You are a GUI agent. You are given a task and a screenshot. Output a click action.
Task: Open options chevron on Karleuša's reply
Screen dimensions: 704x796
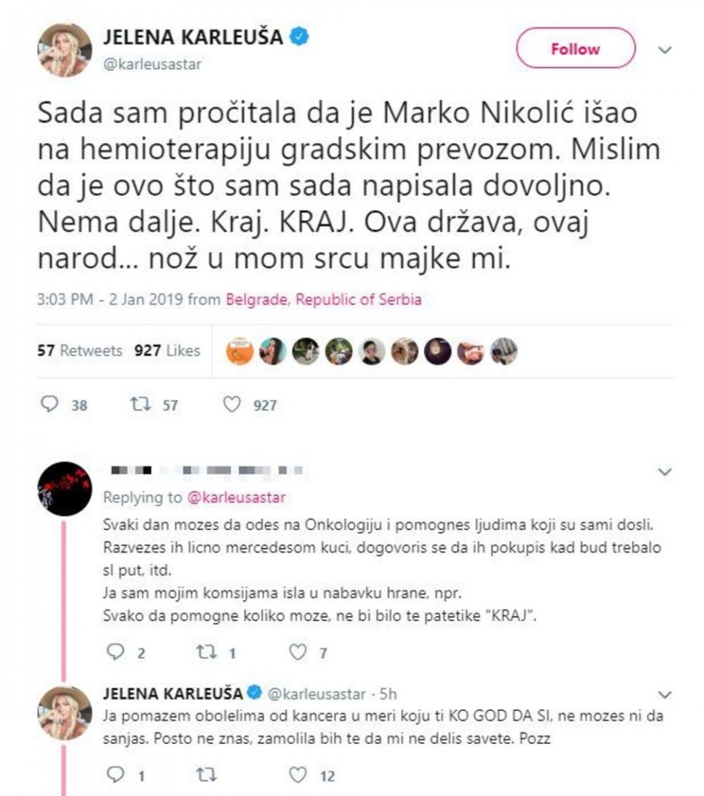pos(665,693)
